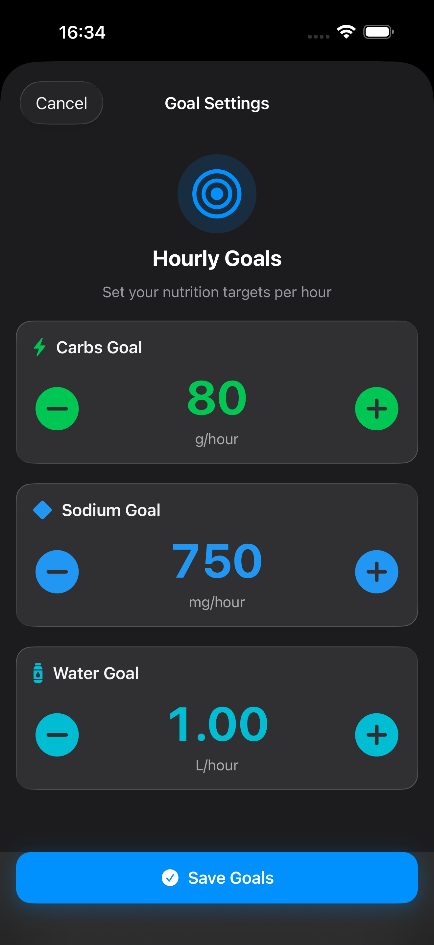Decrease sodium goal with blue minus button
This screenshot has height=945, width=434.
tap(57, 572)
